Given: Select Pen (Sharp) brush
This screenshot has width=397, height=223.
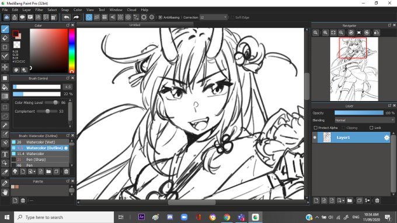Looking at the screenshot, I should coord(40,159).
